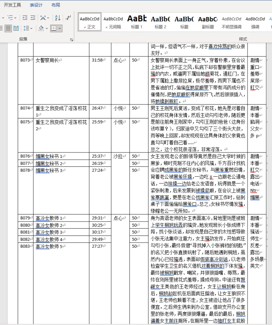Click the line and paragraph spacing icon
The height and width of the screenshot is (325, 272).
coord(26,29)
